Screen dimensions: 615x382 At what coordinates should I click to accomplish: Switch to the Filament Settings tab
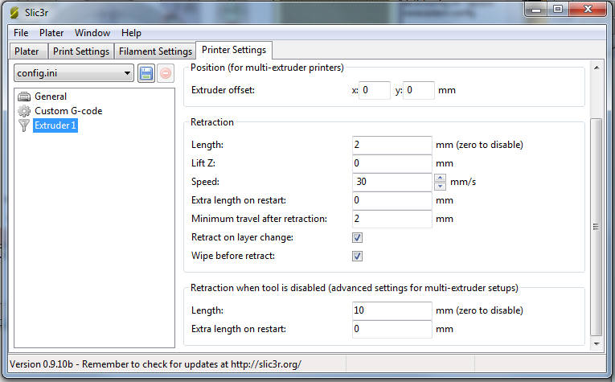tap(155, 51)
